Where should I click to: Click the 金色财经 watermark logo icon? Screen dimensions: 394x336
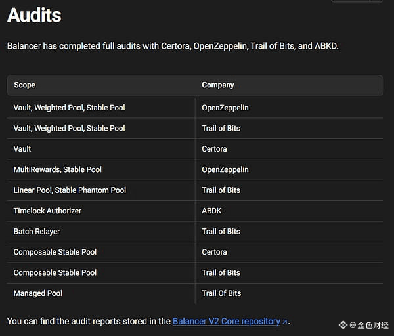pos(343,325)
